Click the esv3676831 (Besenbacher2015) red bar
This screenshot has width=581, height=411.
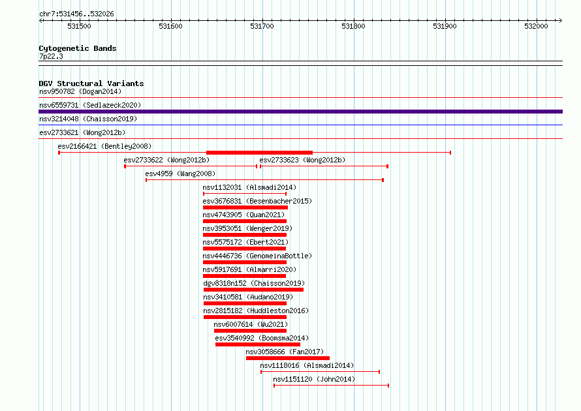pyautogui.click(x=245, y=207)
